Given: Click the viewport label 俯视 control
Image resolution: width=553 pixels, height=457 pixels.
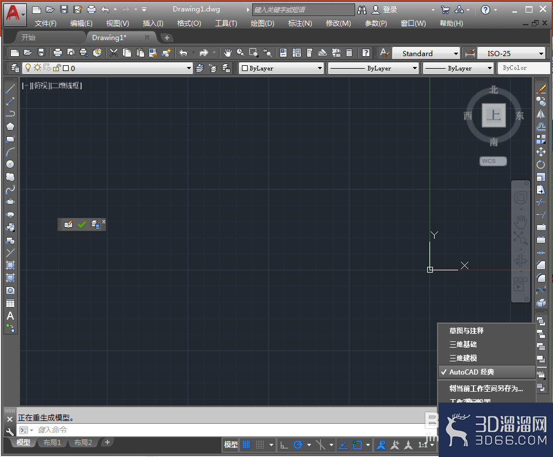Looking at the screenshot, I should coord(41,85).
